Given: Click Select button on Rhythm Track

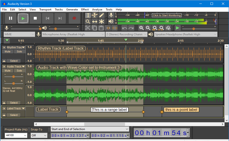Looking at the screenshot, I should click(x=14, y=61).
